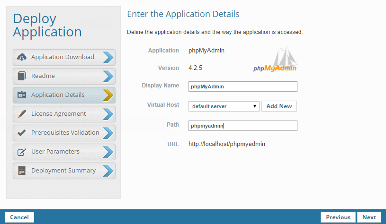Open the License Agreement step
The image size is (386, 224).
click(x=59, y=114)
